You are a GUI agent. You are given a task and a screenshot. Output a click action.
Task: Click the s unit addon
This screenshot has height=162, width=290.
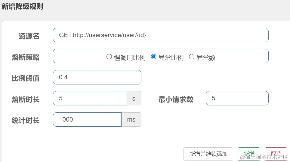(x=134, y=98)
